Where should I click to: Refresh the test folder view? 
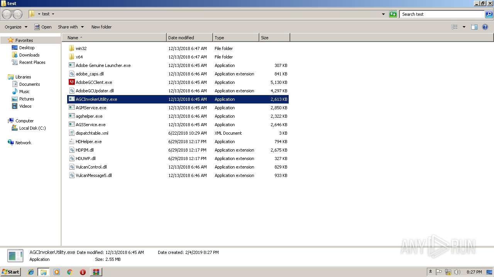tap(393, 14)
